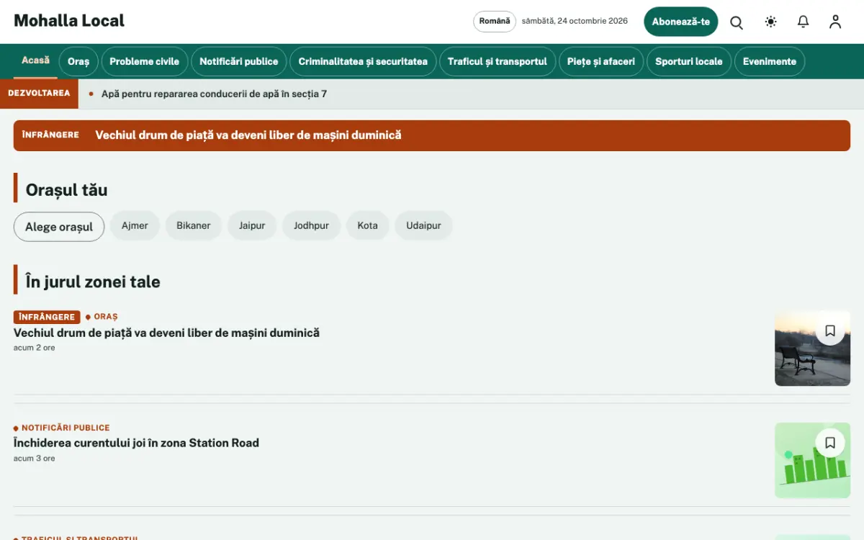Open Notificări publice section

pos(239,61)
